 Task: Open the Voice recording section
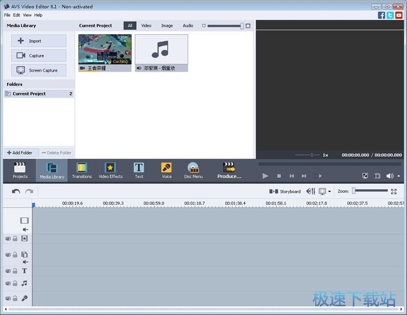click(167, 170)
